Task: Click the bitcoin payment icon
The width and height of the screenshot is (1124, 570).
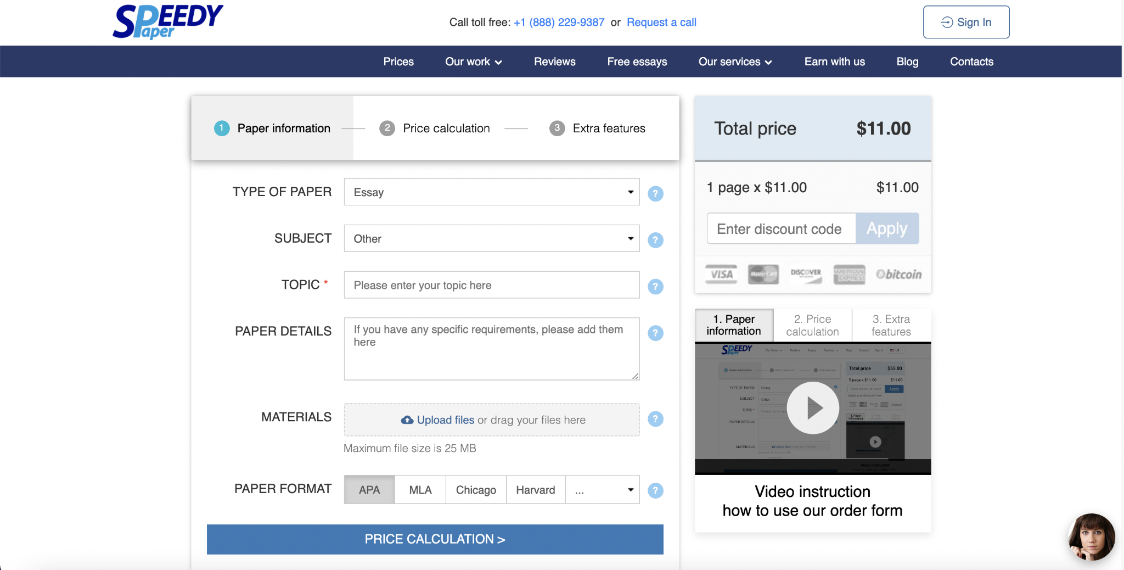Action: (898, 274)
